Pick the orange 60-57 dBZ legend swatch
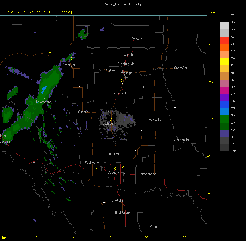The width and height of the screenshot is (246, 241). point(224,47)
